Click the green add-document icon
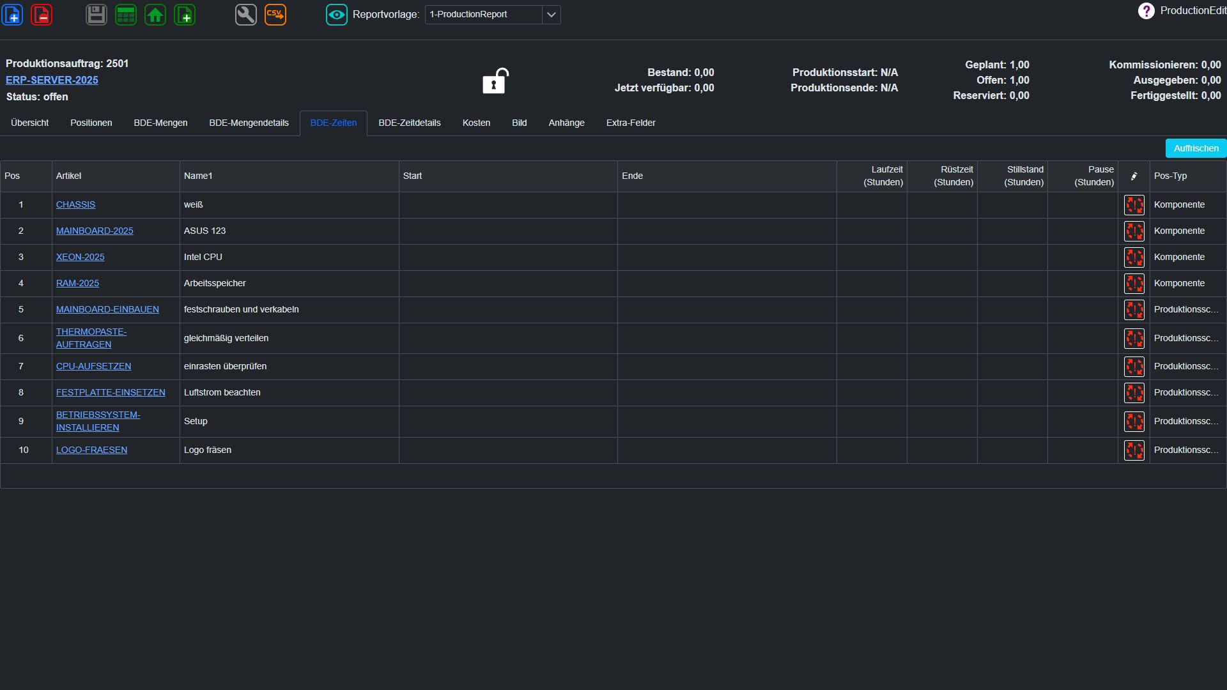This screenshot has height=690, width=1227. (x=185, y=14)
